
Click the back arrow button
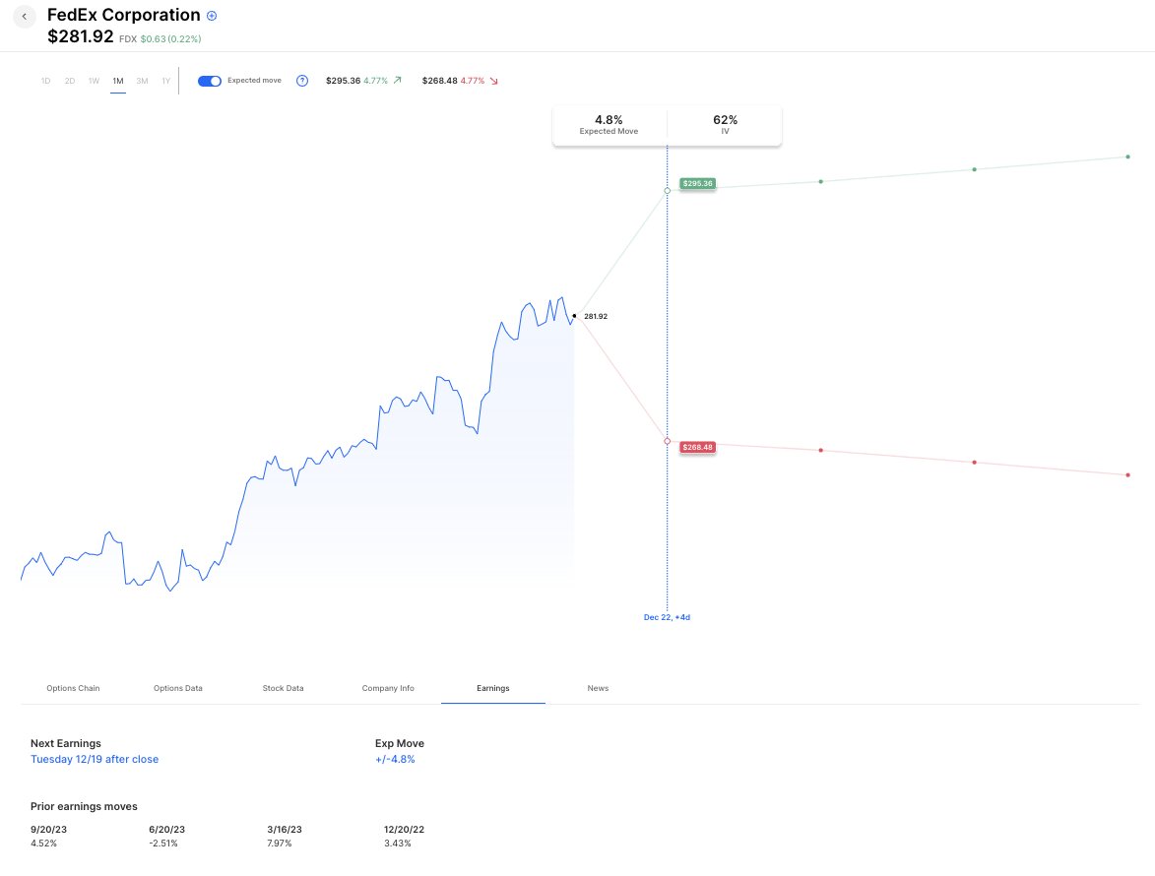[x=25, y=17]
